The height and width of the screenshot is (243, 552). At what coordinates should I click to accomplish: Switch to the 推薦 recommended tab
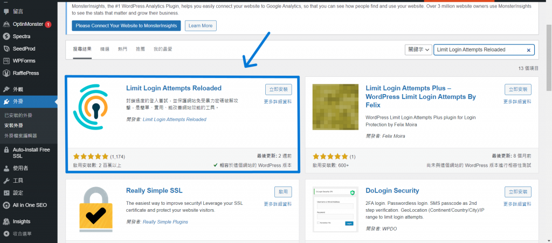(141, 49)
